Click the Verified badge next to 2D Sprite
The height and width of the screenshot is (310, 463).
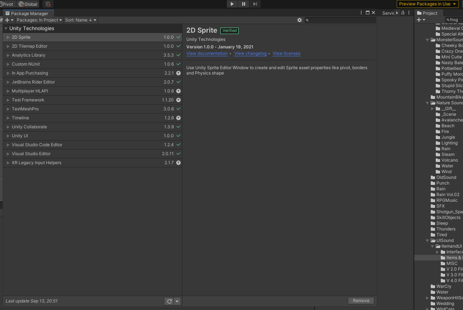229,31
